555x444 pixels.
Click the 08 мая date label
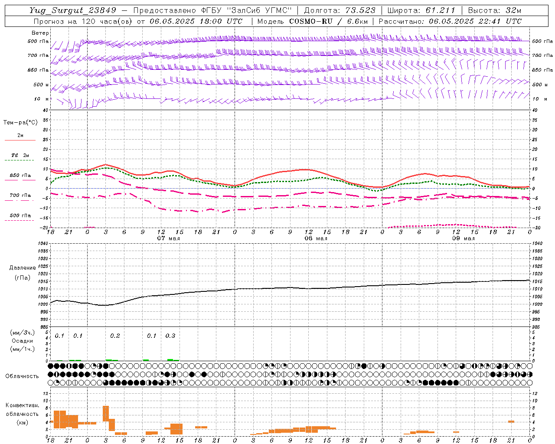click(316, 238)
